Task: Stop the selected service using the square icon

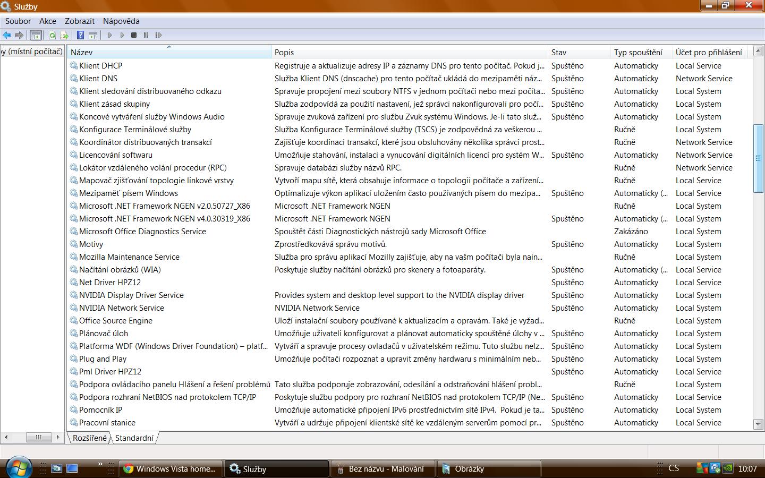Action: click(134, 35)
